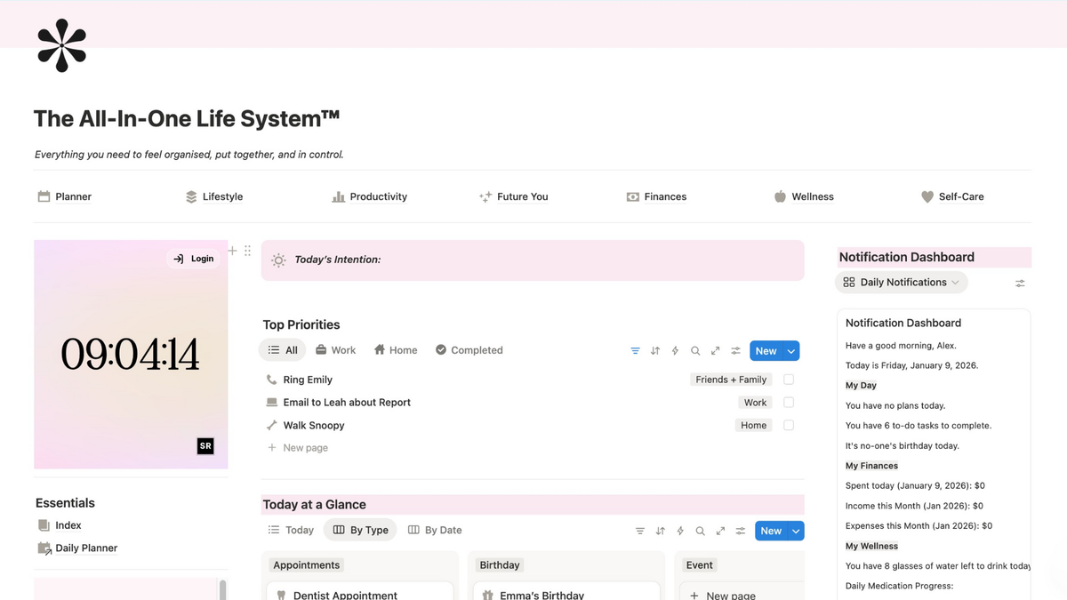Expand the New button arrow in Top Priorities

pos(791,351)
